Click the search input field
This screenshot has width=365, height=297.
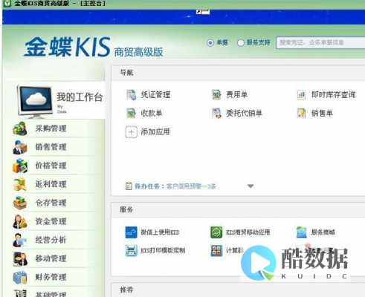[320, 42]
